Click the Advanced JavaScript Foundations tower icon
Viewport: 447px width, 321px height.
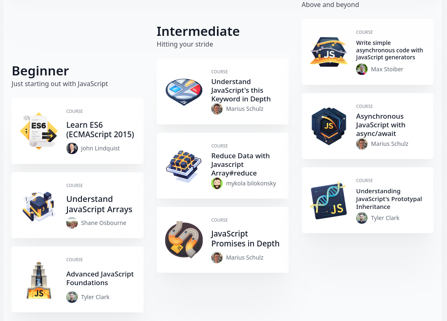point(39,279)
